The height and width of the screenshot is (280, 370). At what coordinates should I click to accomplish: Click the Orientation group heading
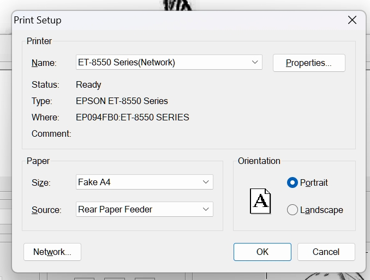pyautogui.click(x=259, y=161)
